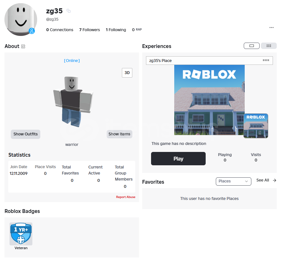Open the Veteran 1 YR+ badge

point(21,234)
